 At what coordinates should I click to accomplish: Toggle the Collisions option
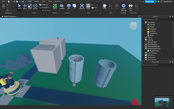pos(44,5)
